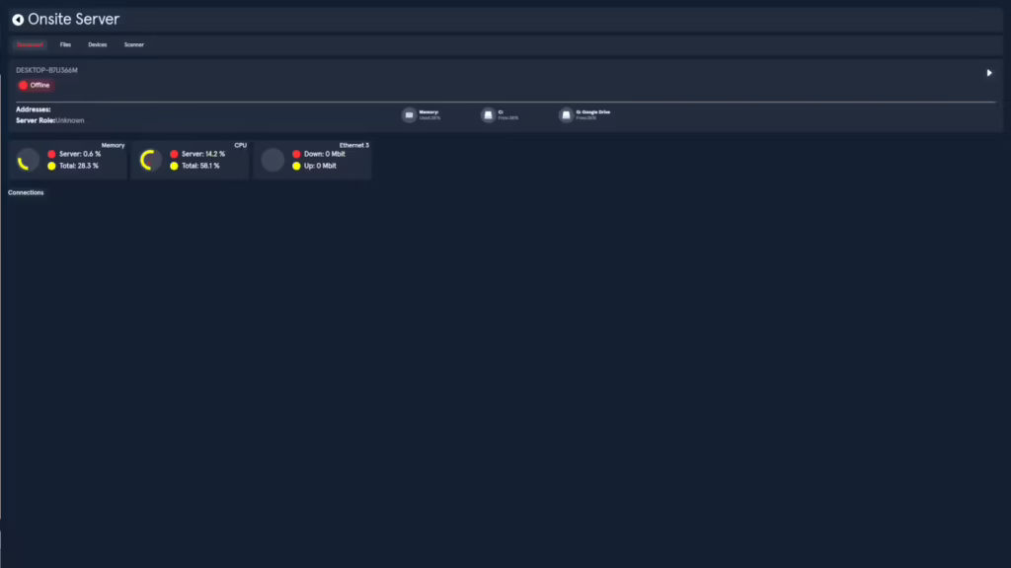The image size is (1011, 568).
Task: Open the Scanner tab
Action: point(134,44)
